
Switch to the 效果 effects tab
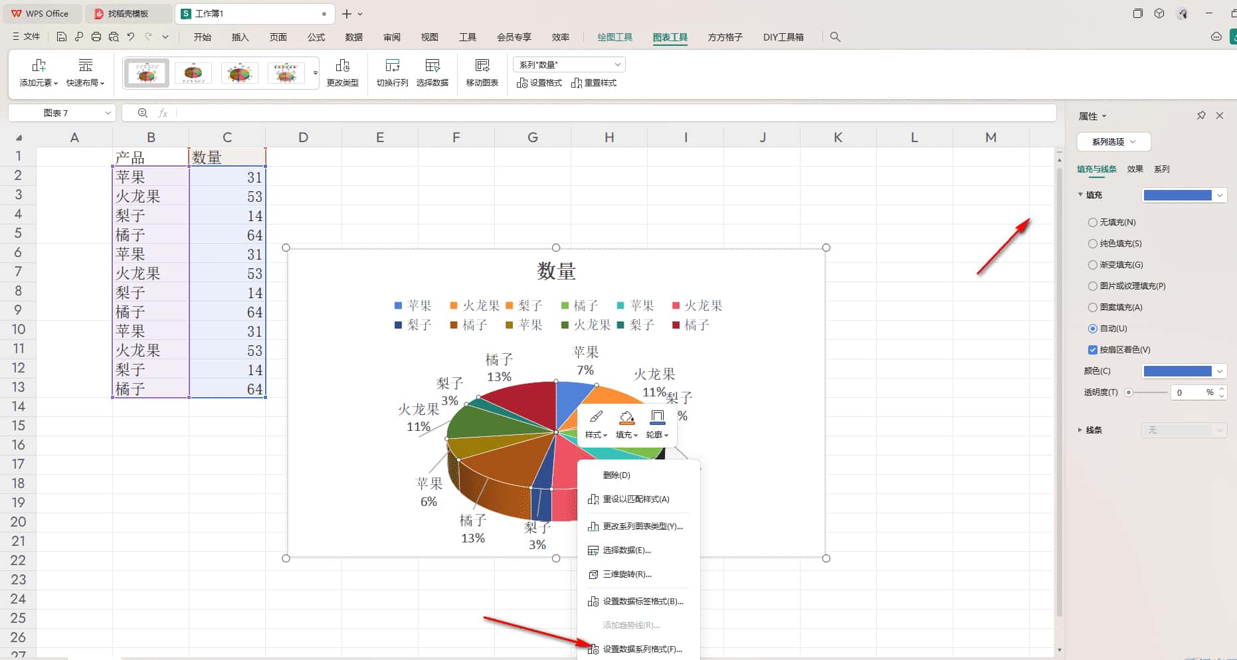point(1135,169)
